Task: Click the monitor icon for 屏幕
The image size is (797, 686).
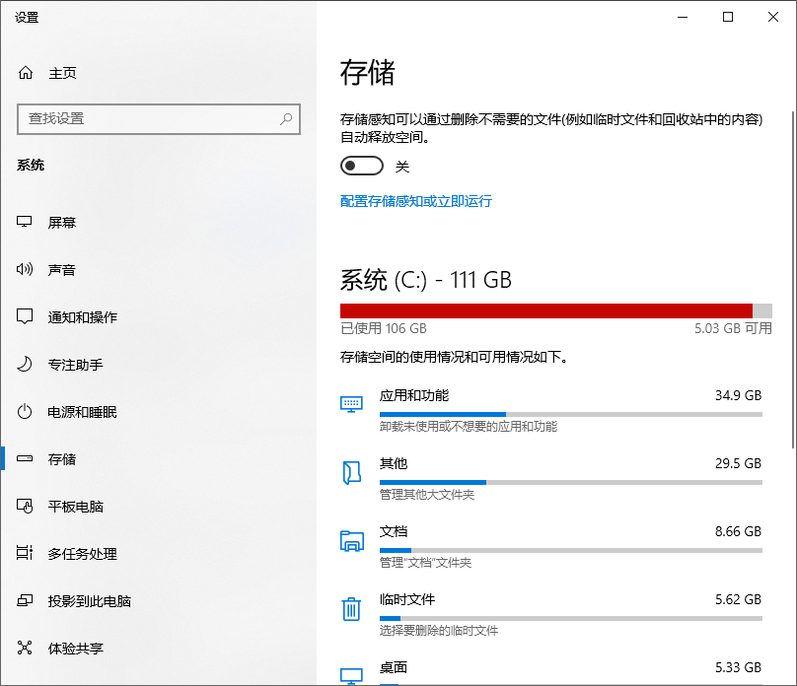Action: click(x=25, y=222)
